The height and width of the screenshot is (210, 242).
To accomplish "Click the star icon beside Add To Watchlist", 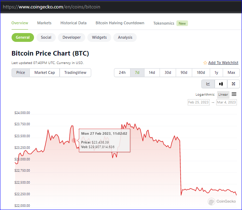I will pyautogui.click(x=205, y=63).
